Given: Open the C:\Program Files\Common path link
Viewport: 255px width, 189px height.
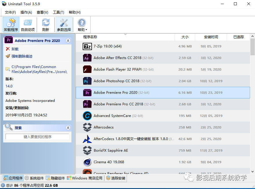Looking at the screenshot, I should 39,69.
